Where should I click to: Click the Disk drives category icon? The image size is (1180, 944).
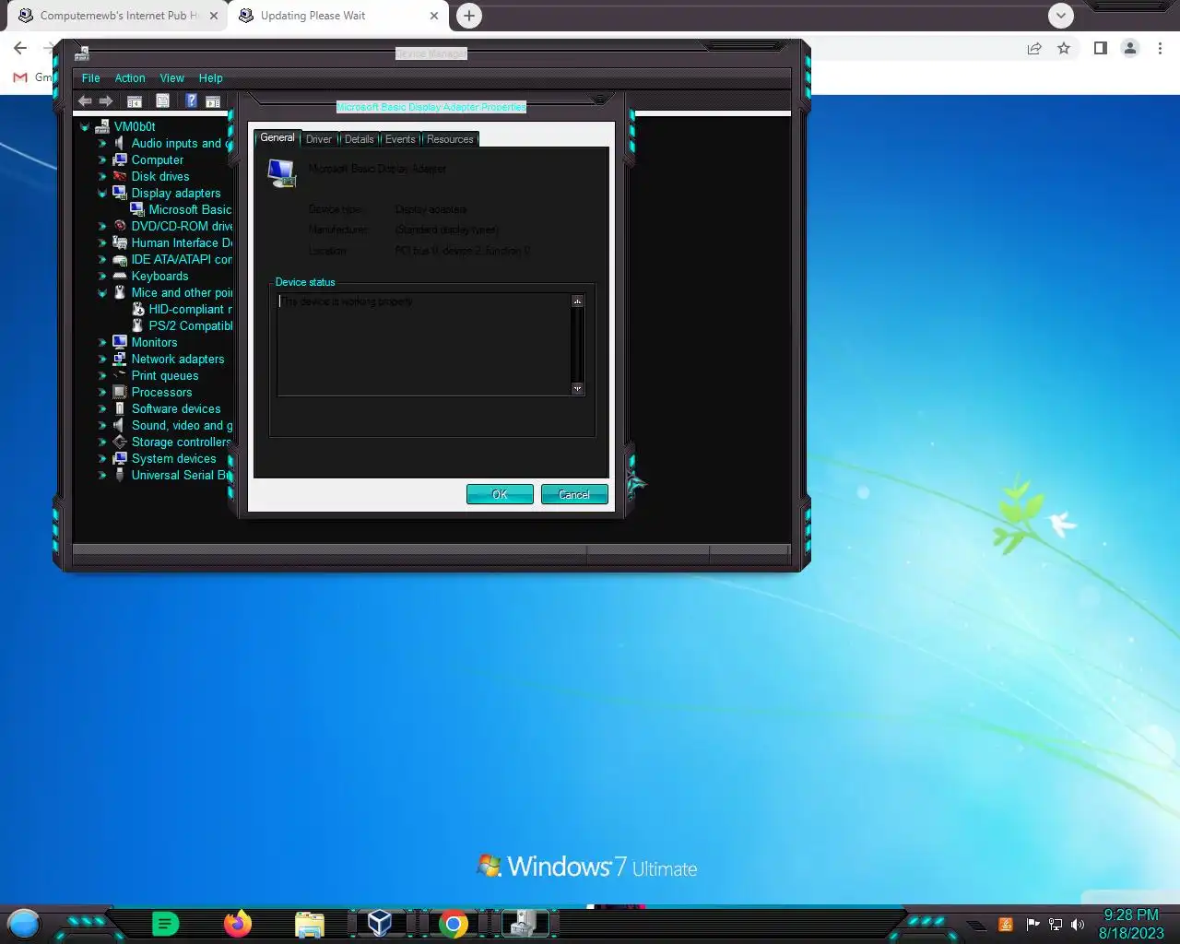120,176
